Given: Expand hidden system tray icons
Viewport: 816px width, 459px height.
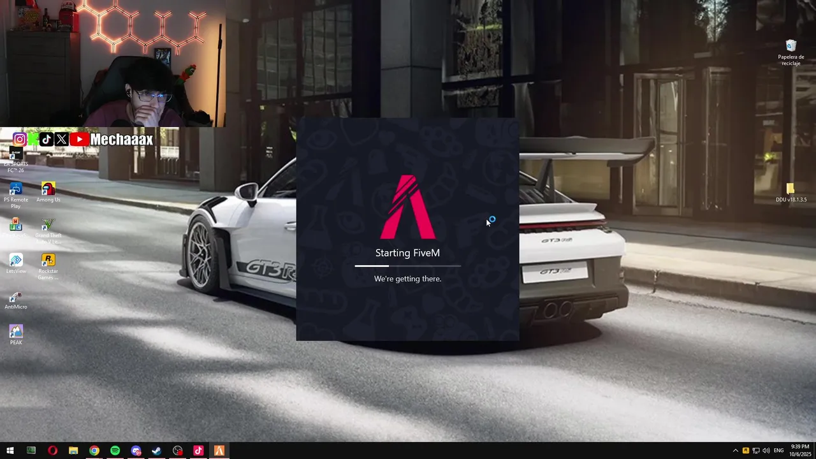Looking at the screenshot, I should pyautogui.click(x=735, y=451).
